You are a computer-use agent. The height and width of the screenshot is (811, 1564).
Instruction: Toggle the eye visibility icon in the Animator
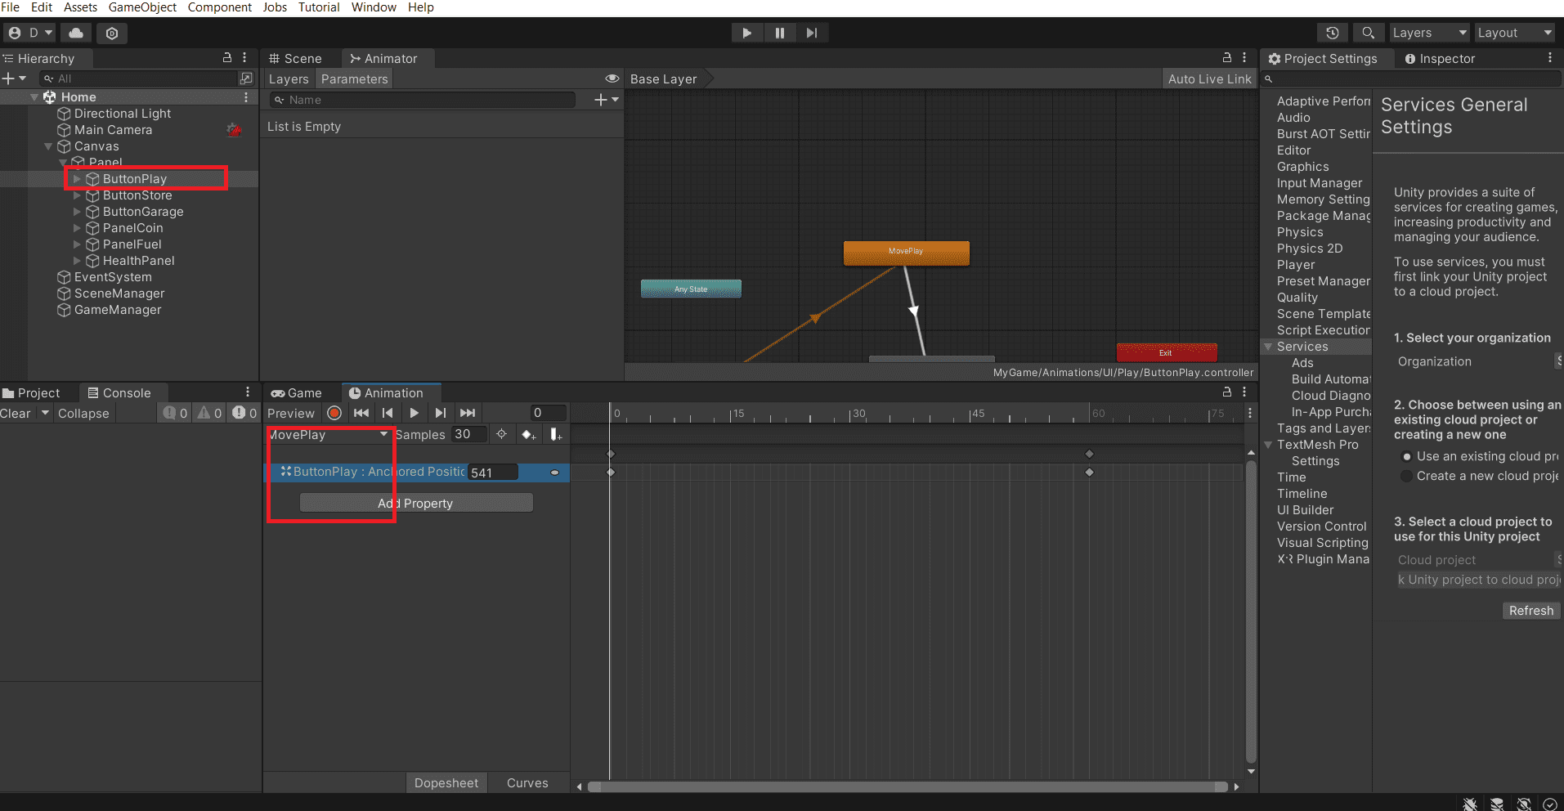612,78
